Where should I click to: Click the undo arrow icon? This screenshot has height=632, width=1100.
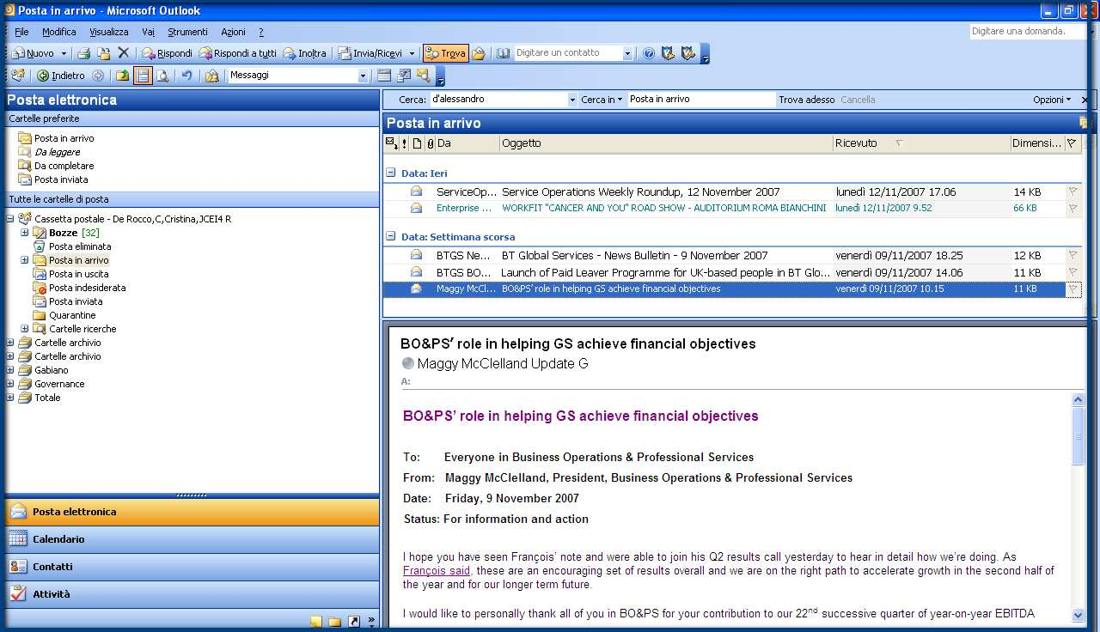pos(186,76)
